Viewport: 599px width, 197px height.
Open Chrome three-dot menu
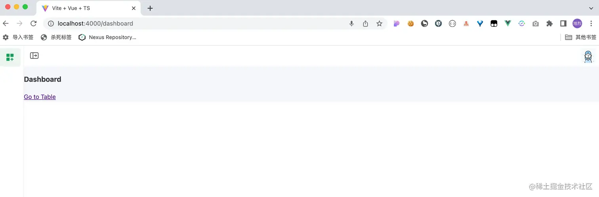tap(591, 24)
